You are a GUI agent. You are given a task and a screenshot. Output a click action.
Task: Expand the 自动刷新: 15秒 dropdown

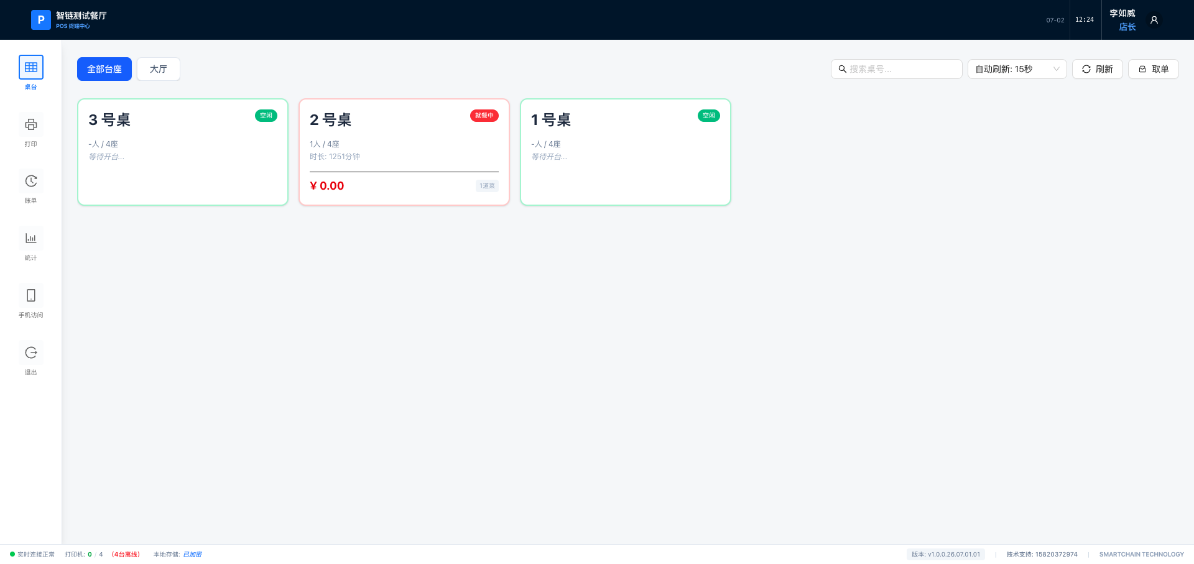tap(1017, 69)
